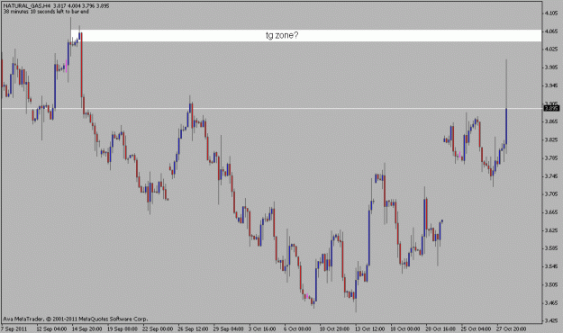563x333 pixels.
Task: Click the Ava MetaTrader copyright text
Action: (x=76, y=319)
